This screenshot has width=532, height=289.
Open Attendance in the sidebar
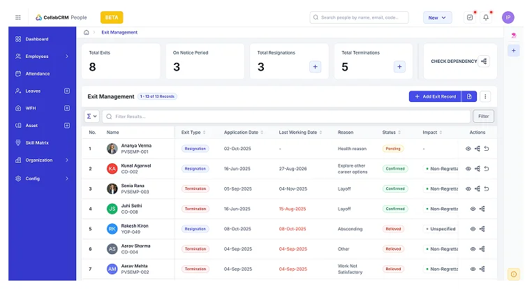click(x=38, y=73)
